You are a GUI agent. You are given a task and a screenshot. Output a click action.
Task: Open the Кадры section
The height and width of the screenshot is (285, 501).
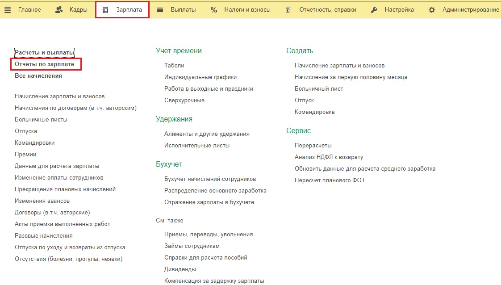pyautogui.click(x=79, y=10)
